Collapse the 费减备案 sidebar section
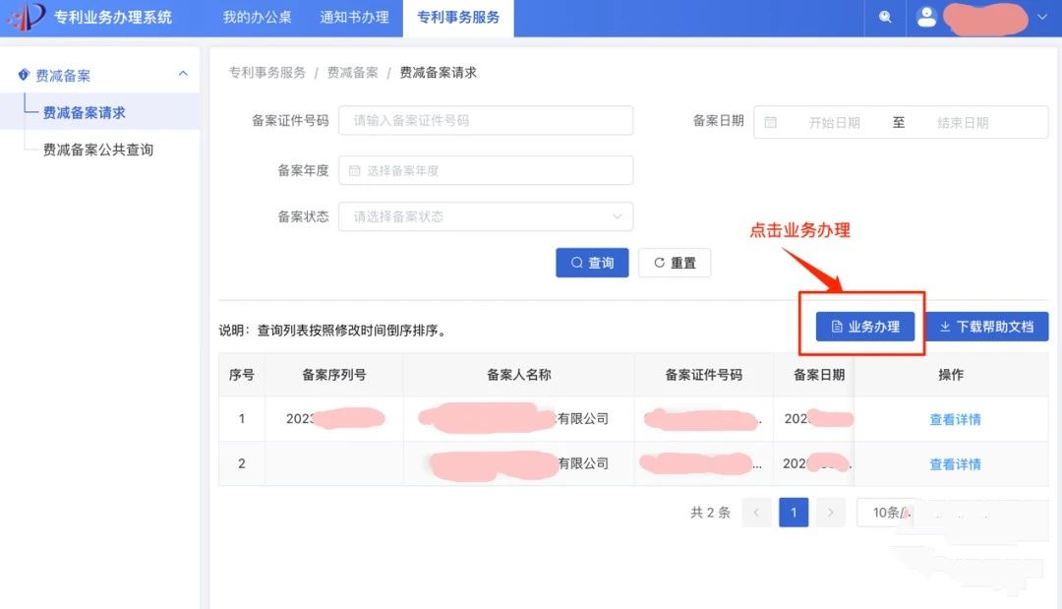Viewport: 1062px width, 609px height. pos(182,75)
